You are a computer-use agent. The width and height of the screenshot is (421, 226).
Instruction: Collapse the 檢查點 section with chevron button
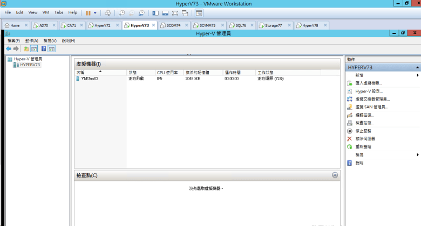335,175
